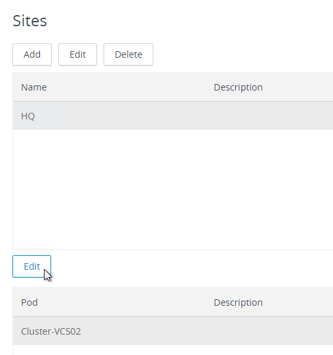The height and width of the screenshot is (355, 333).
Task: Click the sites table header between Name and Description
Action: [x=130, y=87]
